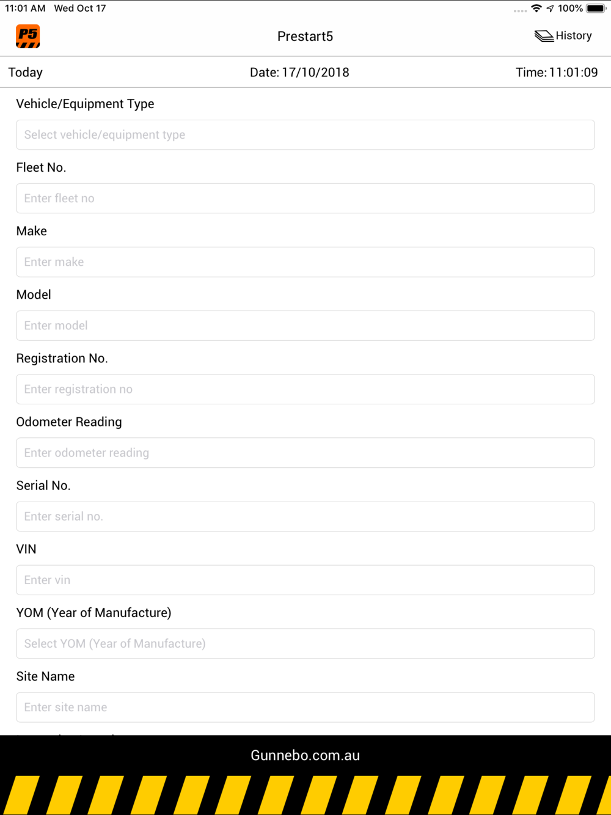Screen dimensions: 611x815
Task: Click the Enter make field
Action: pos(305,262)
